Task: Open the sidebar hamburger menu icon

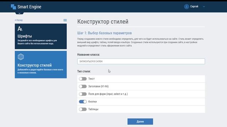Action: point(65,20)
